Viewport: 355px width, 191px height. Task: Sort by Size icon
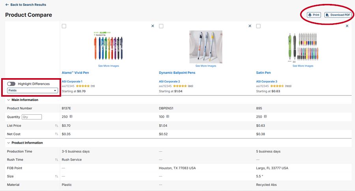(x=56, y=176)
